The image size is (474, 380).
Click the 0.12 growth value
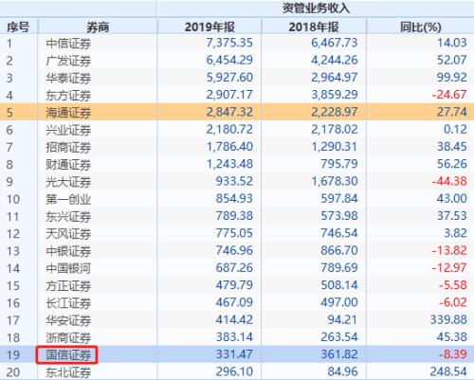(455, 129)
